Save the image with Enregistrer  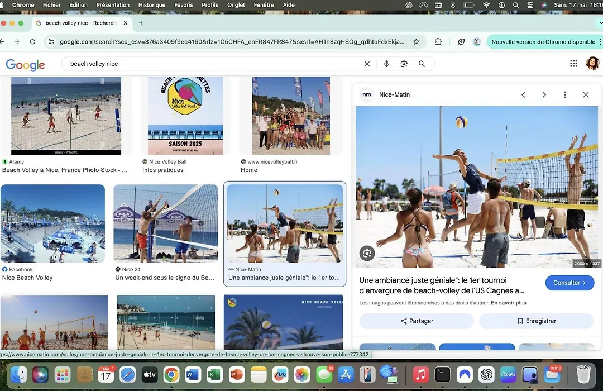(536, 321)
